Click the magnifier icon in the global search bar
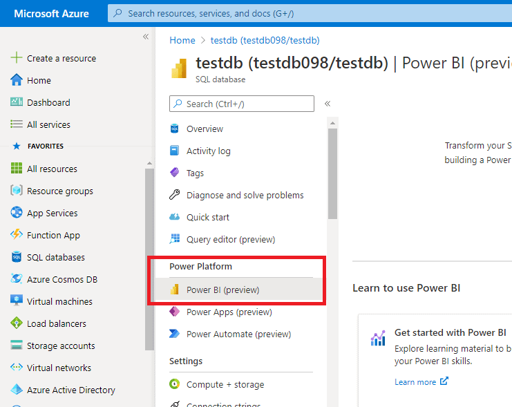Image resolution: width=512 pixels, height=407 pixels. [x=117, y=13]
